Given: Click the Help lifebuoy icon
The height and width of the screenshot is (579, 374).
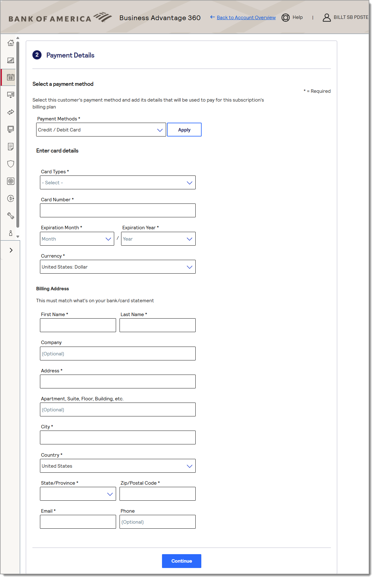Looking at the screenshot, I should (x=286, y=18).
